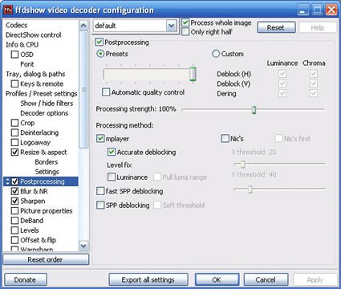Enable the Logoaway filter checkbox
Viewport: 341px width, 289px height.
(14, 142)
